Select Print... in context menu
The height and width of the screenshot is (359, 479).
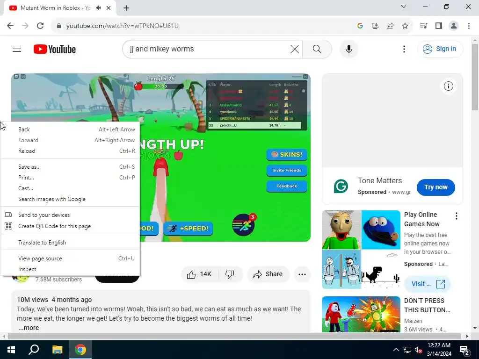pos(70,177)
